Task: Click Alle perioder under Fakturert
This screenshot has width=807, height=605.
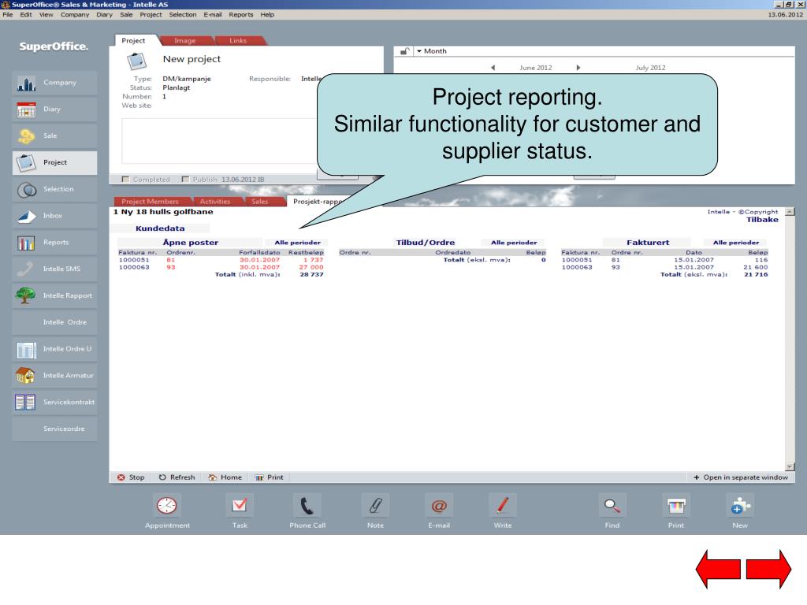Action: pyautogui.click(x=736, y=243)
